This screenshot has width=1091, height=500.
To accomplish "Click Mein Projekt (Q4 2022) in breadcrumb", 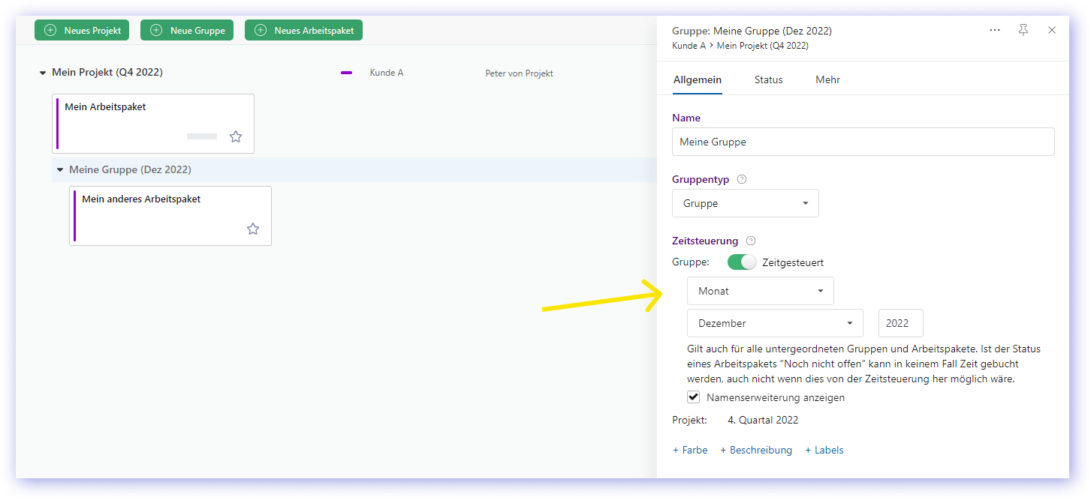I will click(x=762, y=46).
